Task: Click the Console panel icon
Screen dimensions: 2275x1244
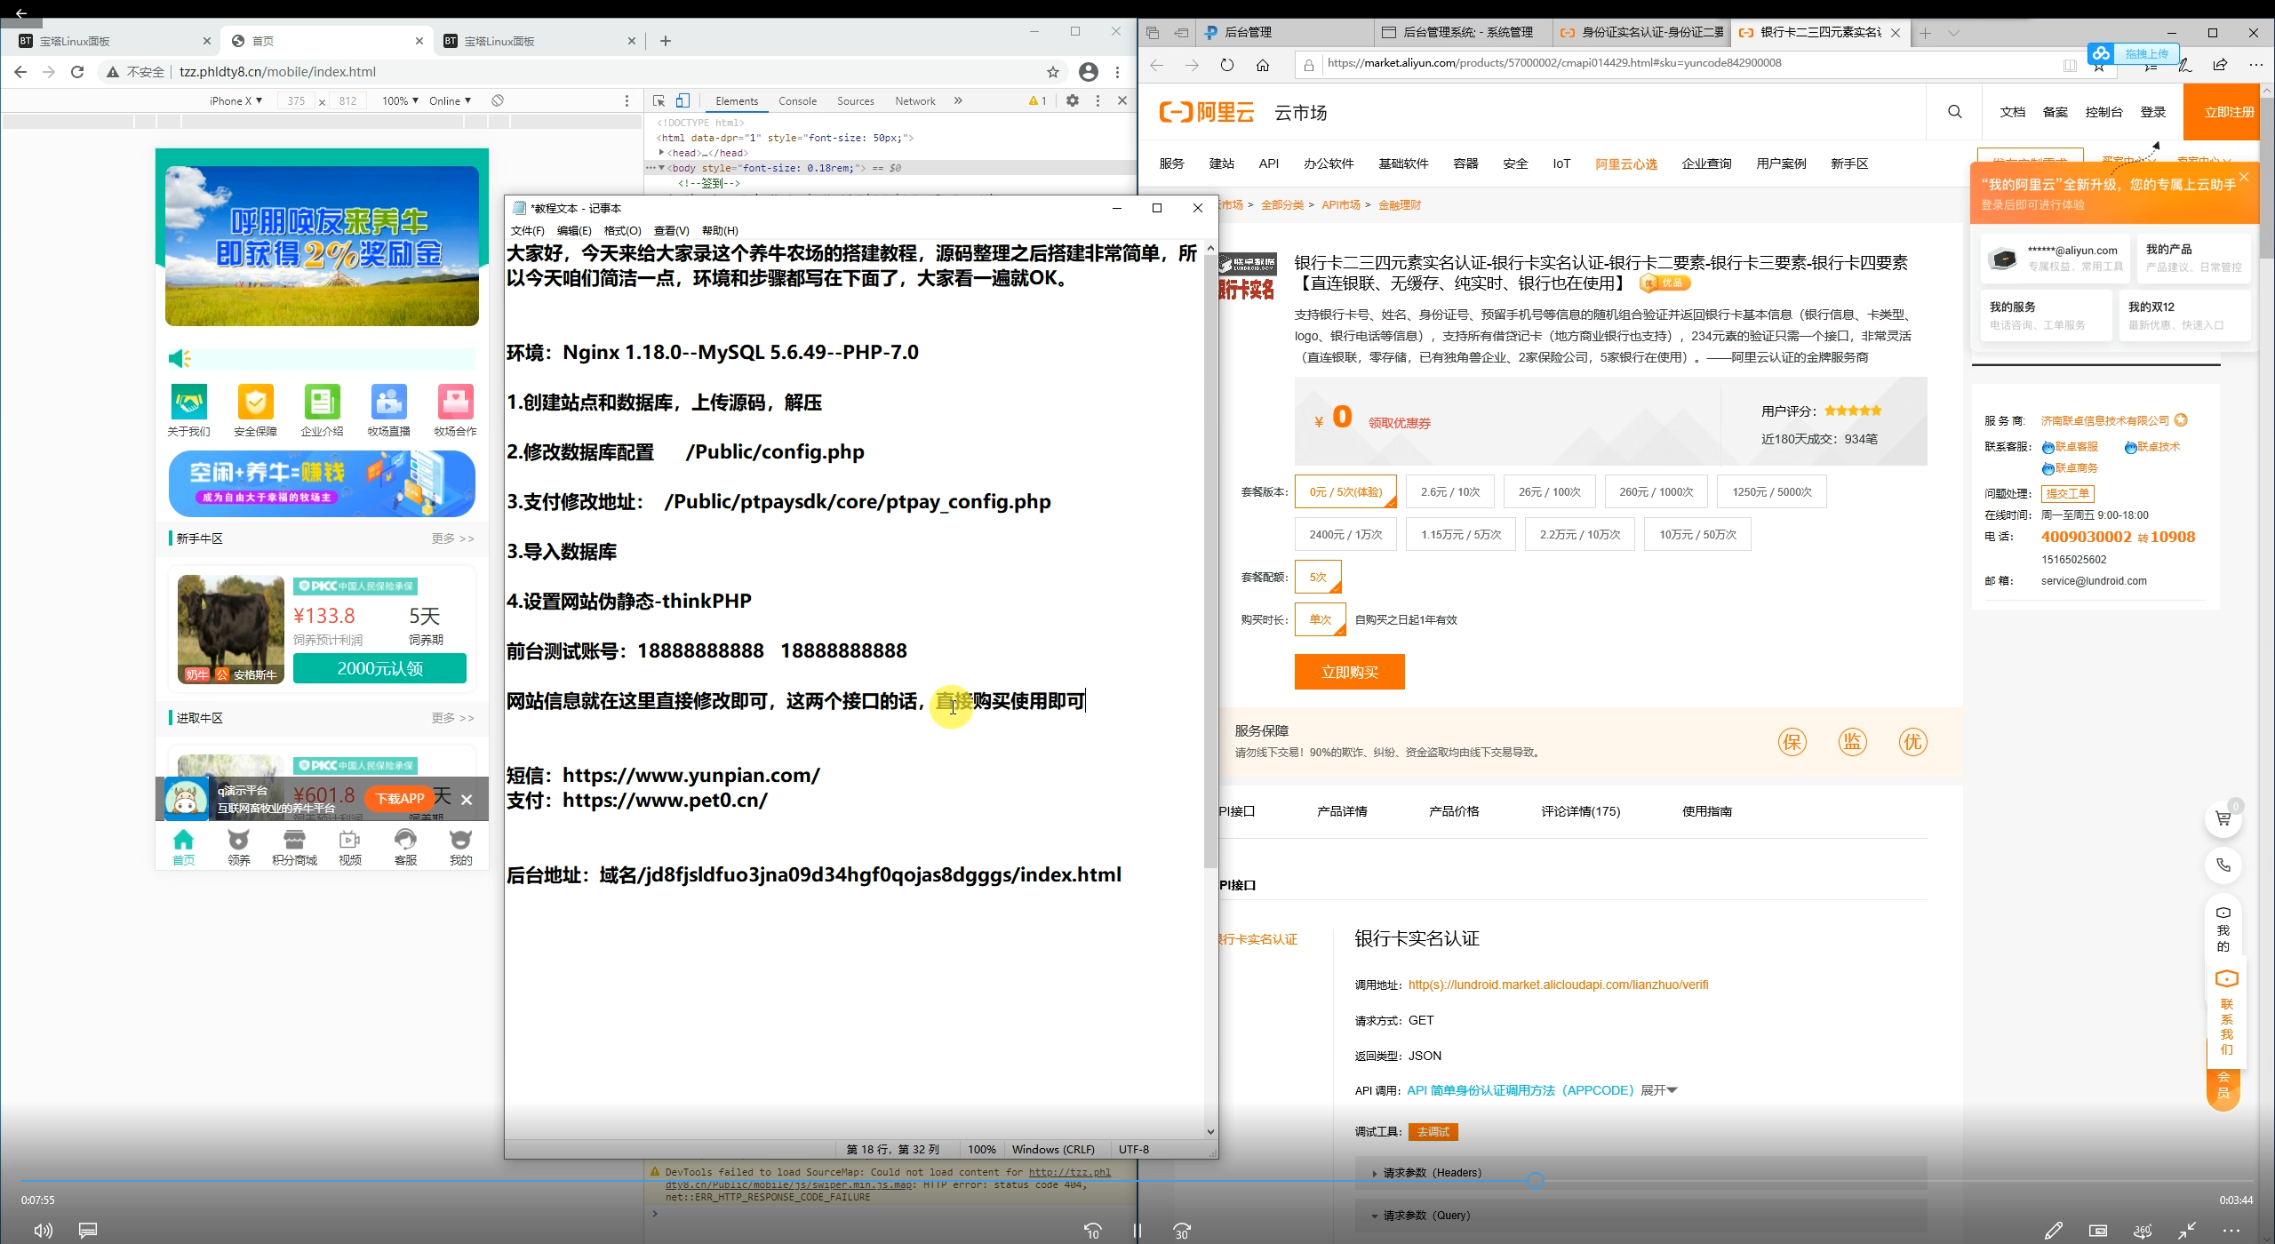Action: click(796, 100)
